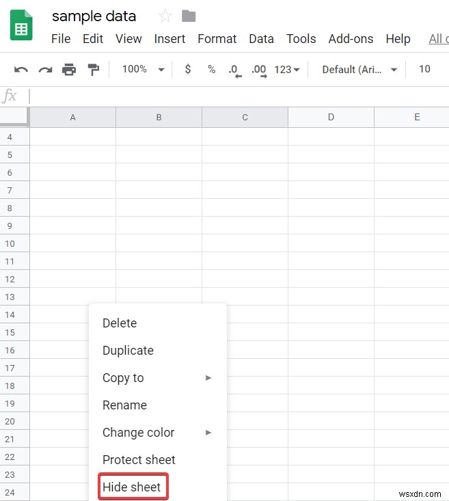Open the Edit menu

point(93,39)
